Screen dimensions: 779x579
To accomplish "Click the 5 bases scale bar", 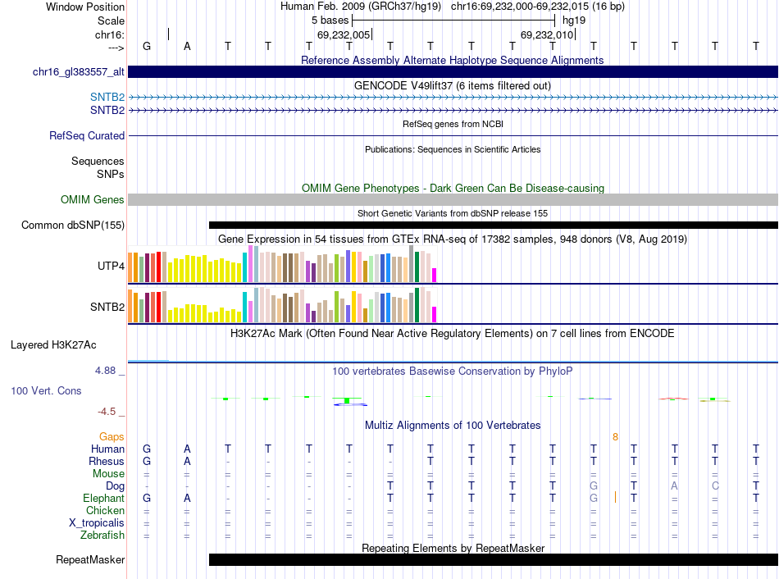I will point(453,21).
